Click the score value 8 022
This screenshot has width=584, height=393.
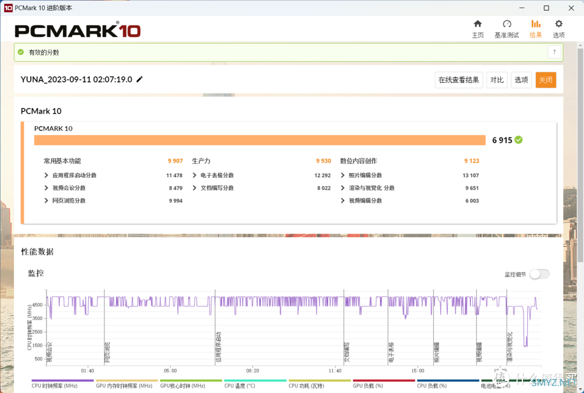[x=324, y=188]
